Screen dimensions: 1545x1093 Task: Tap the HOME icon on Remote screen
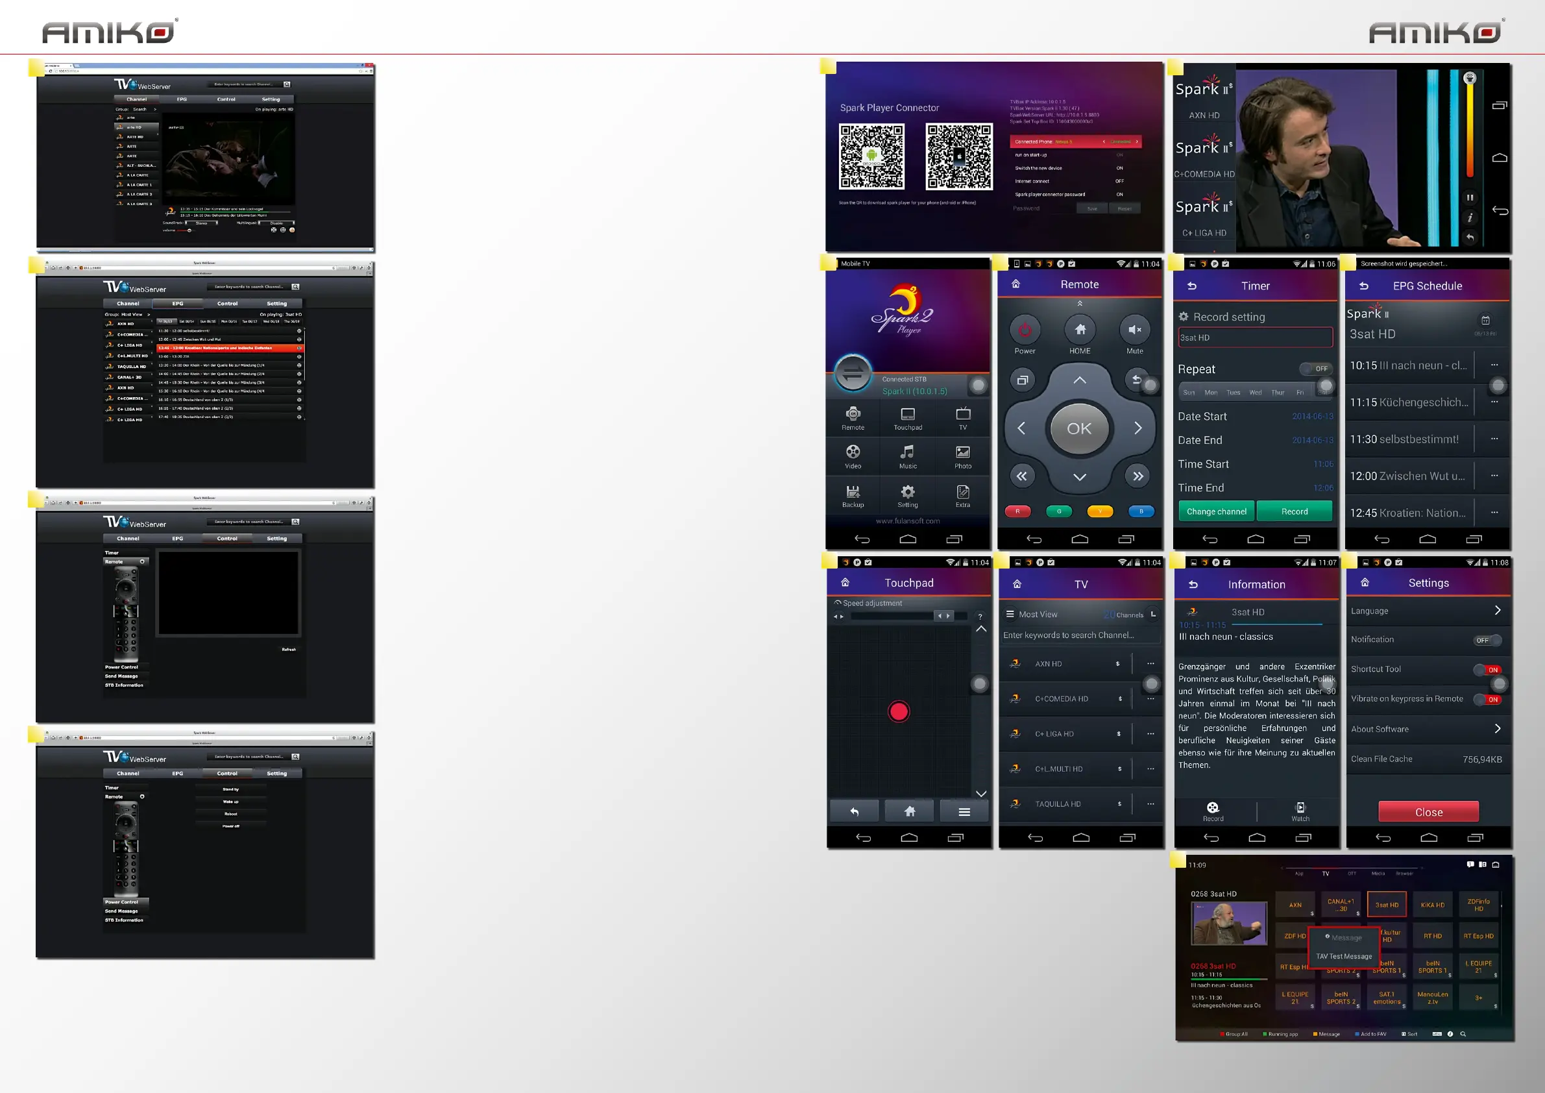(x=1079, y=330)
